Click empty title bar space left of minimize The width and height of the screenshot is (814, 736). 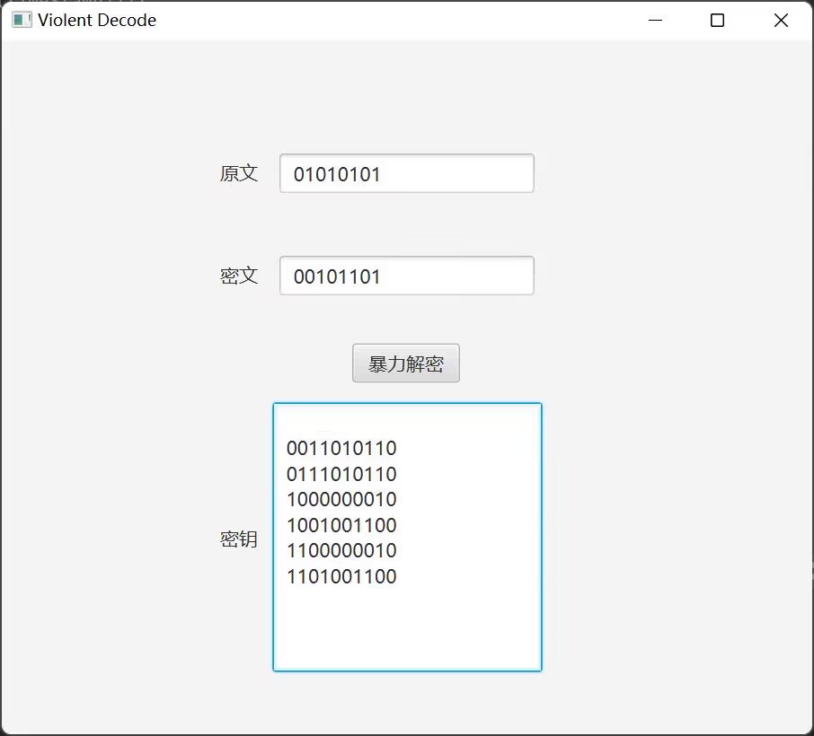pos(404,21)
